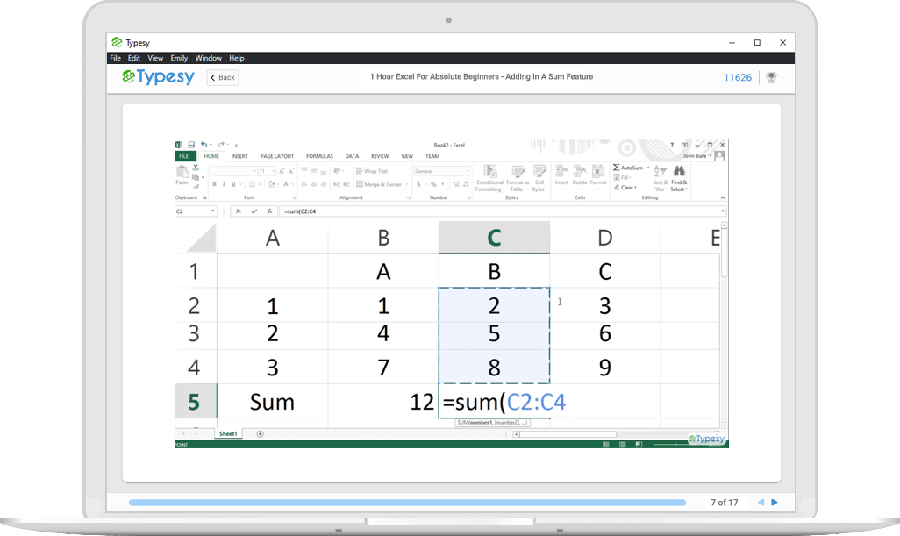Click the Typesy trophy icon
900x536 pixels.
[771, 77]
